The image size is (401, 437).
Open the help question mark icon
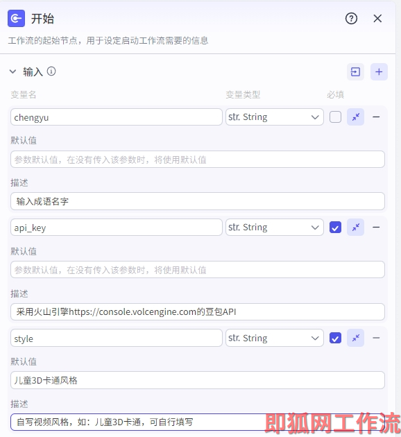pyautogui.click(x=351, y=19)
